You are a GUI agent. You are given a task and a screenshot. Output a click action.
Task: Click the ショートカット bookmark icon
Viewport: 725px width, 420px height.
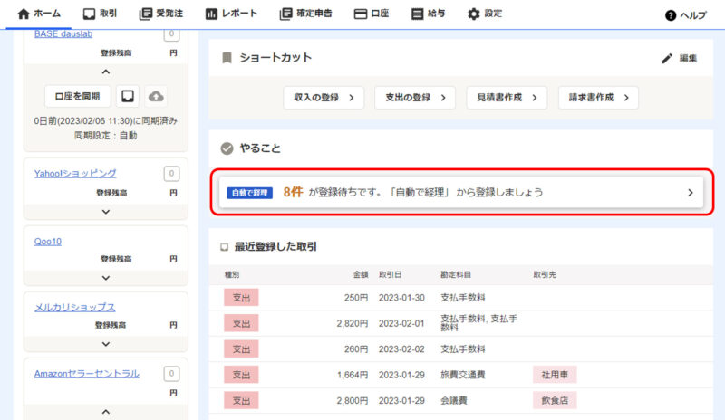[x=227, y=58]
